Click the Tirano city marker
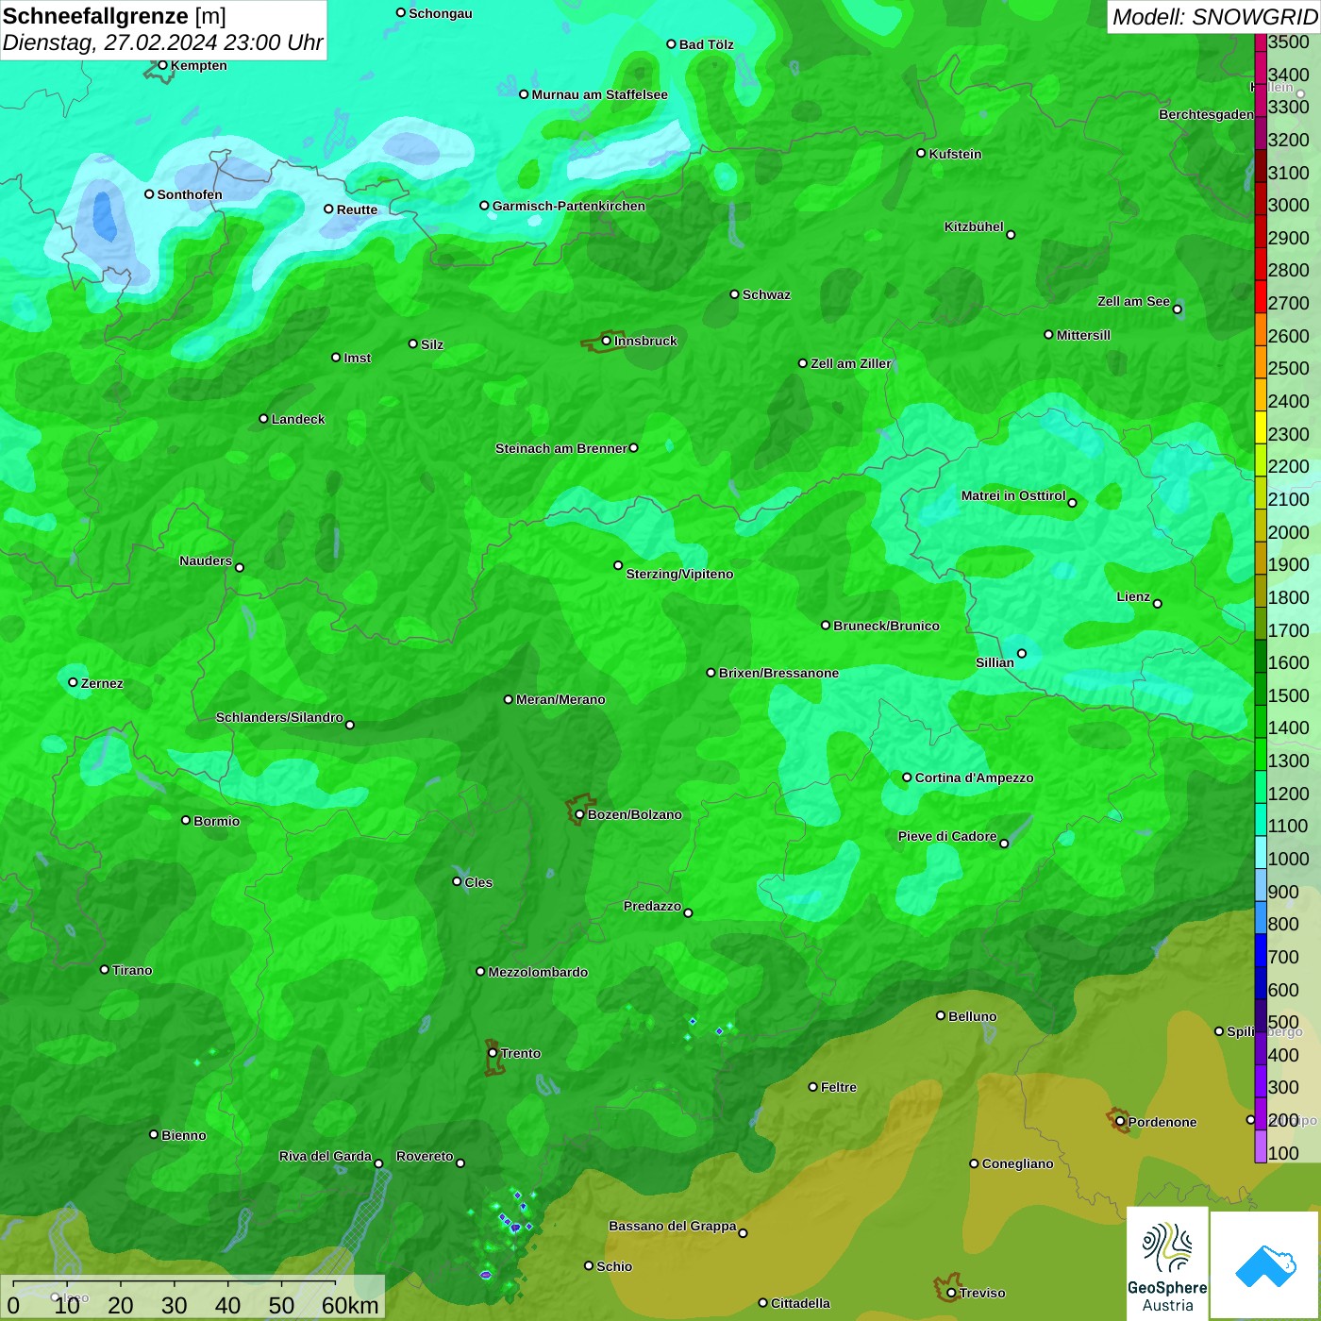 [x=104, y=969]
